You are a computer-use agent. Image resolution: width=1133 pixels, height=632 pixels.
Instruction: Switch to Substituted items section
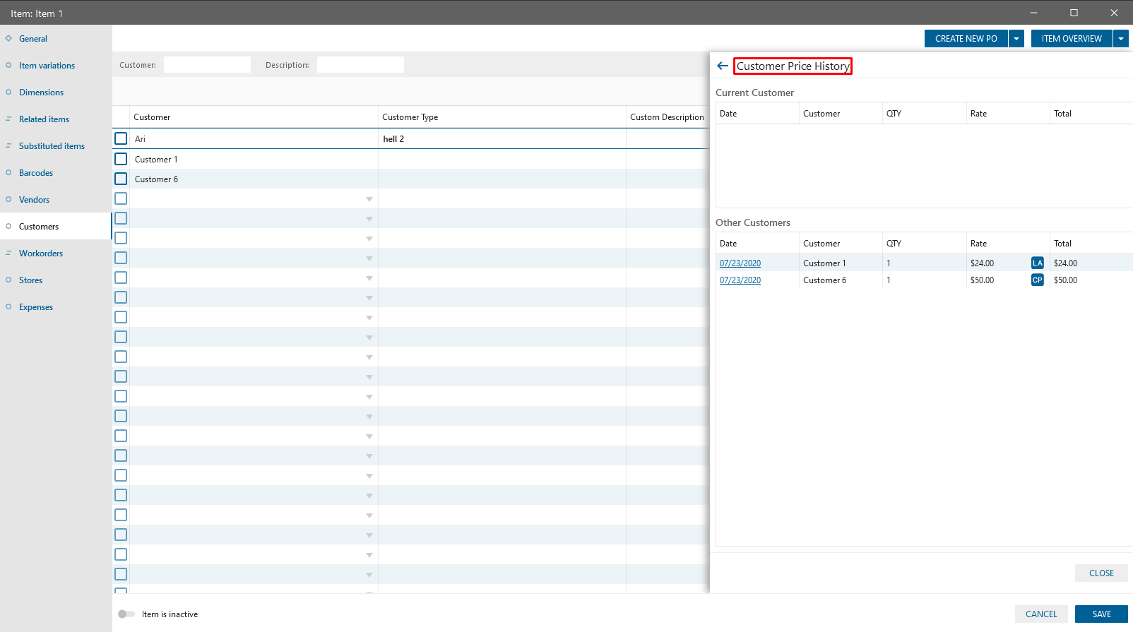click(52, 146)
